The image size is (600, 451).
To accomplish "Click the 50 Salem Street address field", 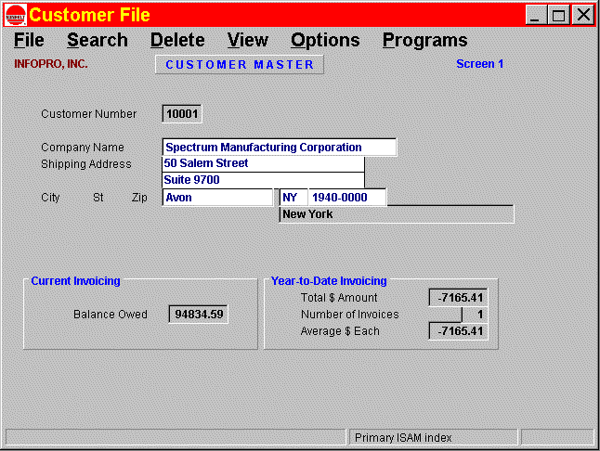I will pos(263,163).
